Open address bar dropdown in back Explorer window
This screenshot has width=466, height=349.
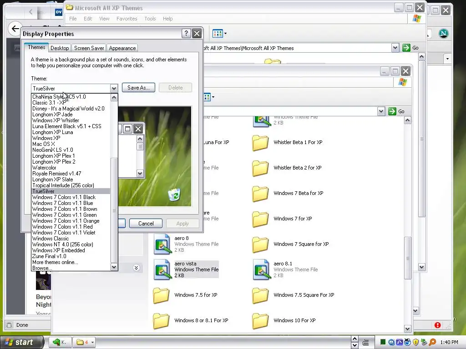[395, 48]
